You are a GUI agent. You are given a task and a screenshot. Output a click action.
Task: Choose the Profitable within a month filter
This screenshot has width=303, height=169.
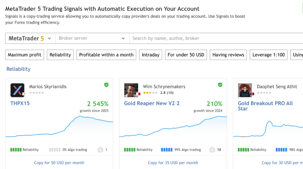tap(106, 55)
